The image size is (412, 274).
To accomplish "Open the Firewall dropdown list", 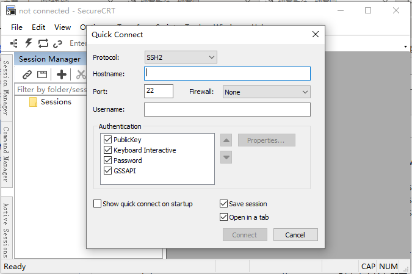I will pyautogui.click(x=266, y=92).
